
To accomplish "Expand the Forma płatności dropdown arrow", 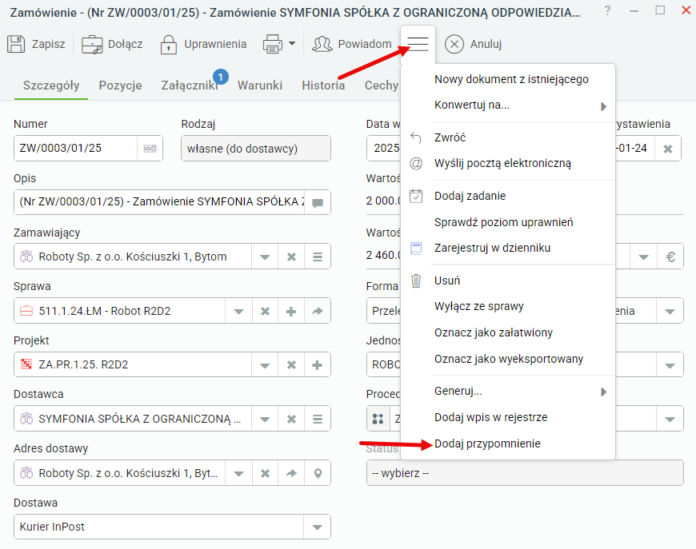I will click(670, 312).
